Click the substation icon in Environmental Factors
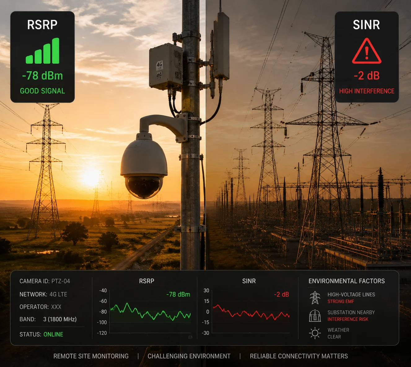 [315, 316]
